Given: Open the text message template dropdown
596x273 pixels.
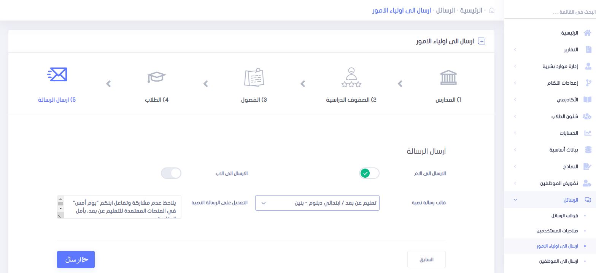Looking at the screenshot, I should click(x=317, y=203).
